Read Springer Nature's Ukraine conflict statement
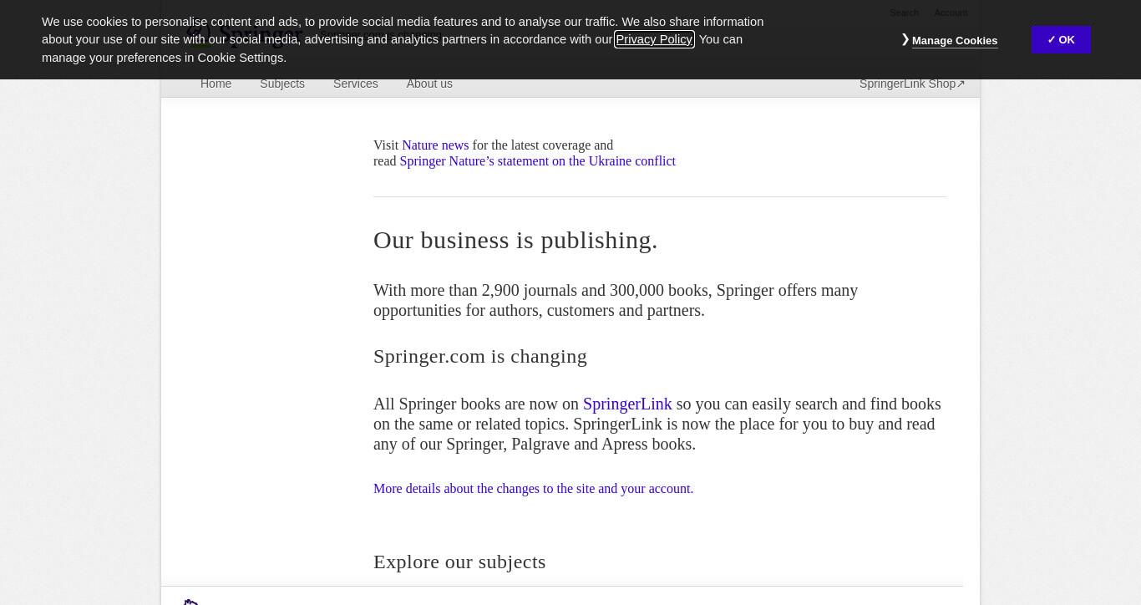The height and width of the screenshot is (605, 1141). [x=537, y=161]
